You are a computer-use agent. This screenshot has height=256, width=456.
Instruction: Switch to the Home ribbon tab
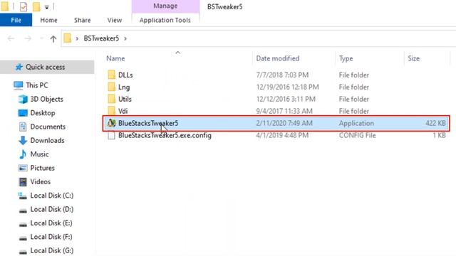point(48,20)
